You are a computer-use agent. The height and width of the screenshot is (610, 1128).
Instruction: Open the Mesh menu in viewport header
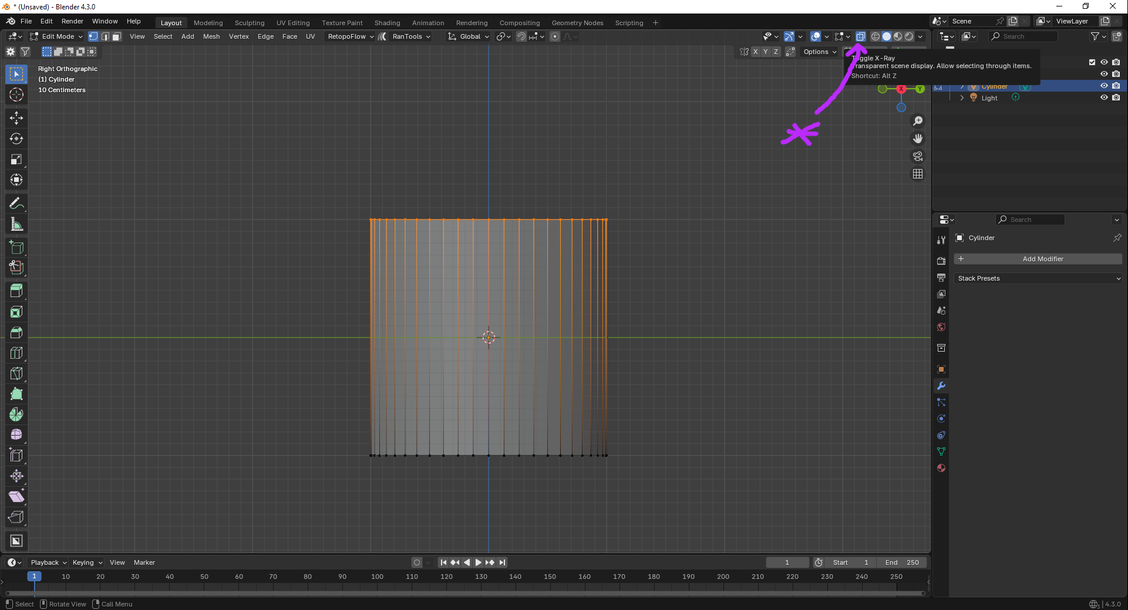211,36
